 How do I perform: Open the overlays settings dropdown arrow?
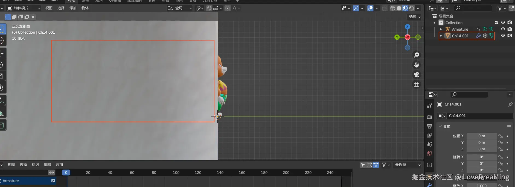pyautogui.click(x=377, y=8)
